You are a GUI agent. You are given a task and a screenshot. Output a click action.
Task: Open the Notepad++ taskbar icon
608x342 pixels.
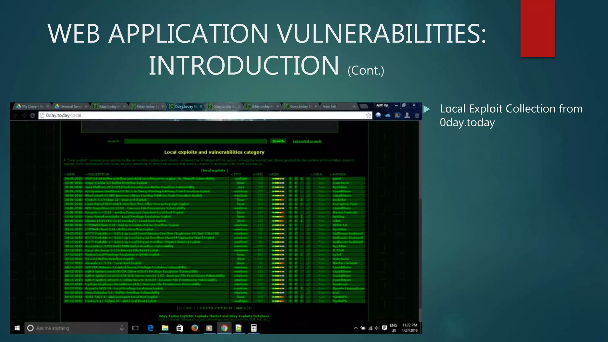pyautogui.click(x=239, y=328)
